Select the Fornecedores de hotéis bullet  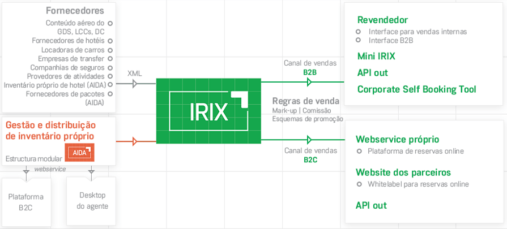(110, 41)
